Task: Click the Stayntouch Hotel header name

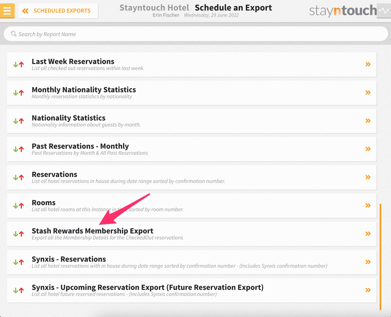Action: click(154, 8)
